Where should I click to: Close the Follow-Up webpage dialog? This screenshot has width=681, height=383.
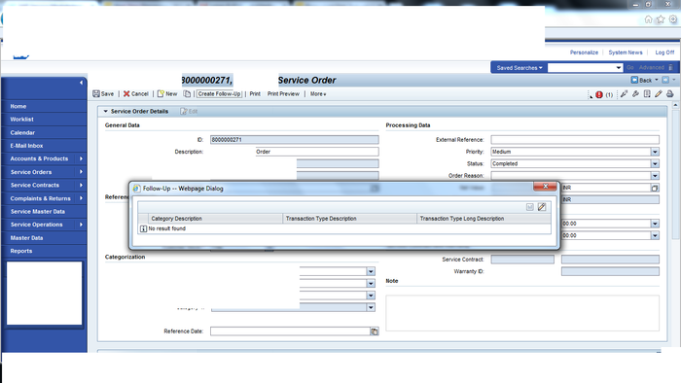coord(545,187)
